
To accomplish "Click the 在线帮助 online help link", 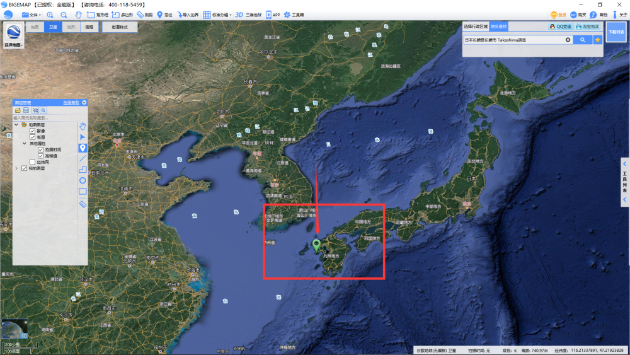I will pos(71,103).
